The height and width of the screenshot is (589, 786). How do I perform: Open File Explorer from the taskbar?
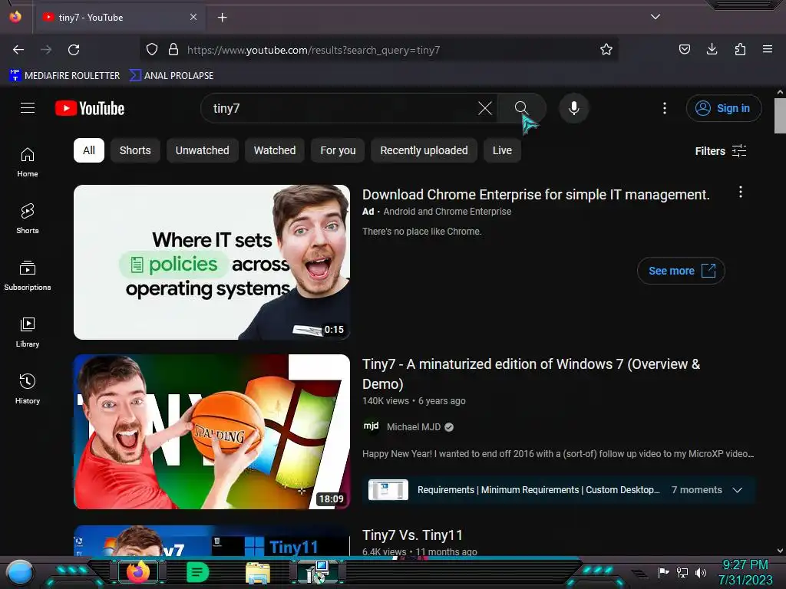click(x=258, y=573)
